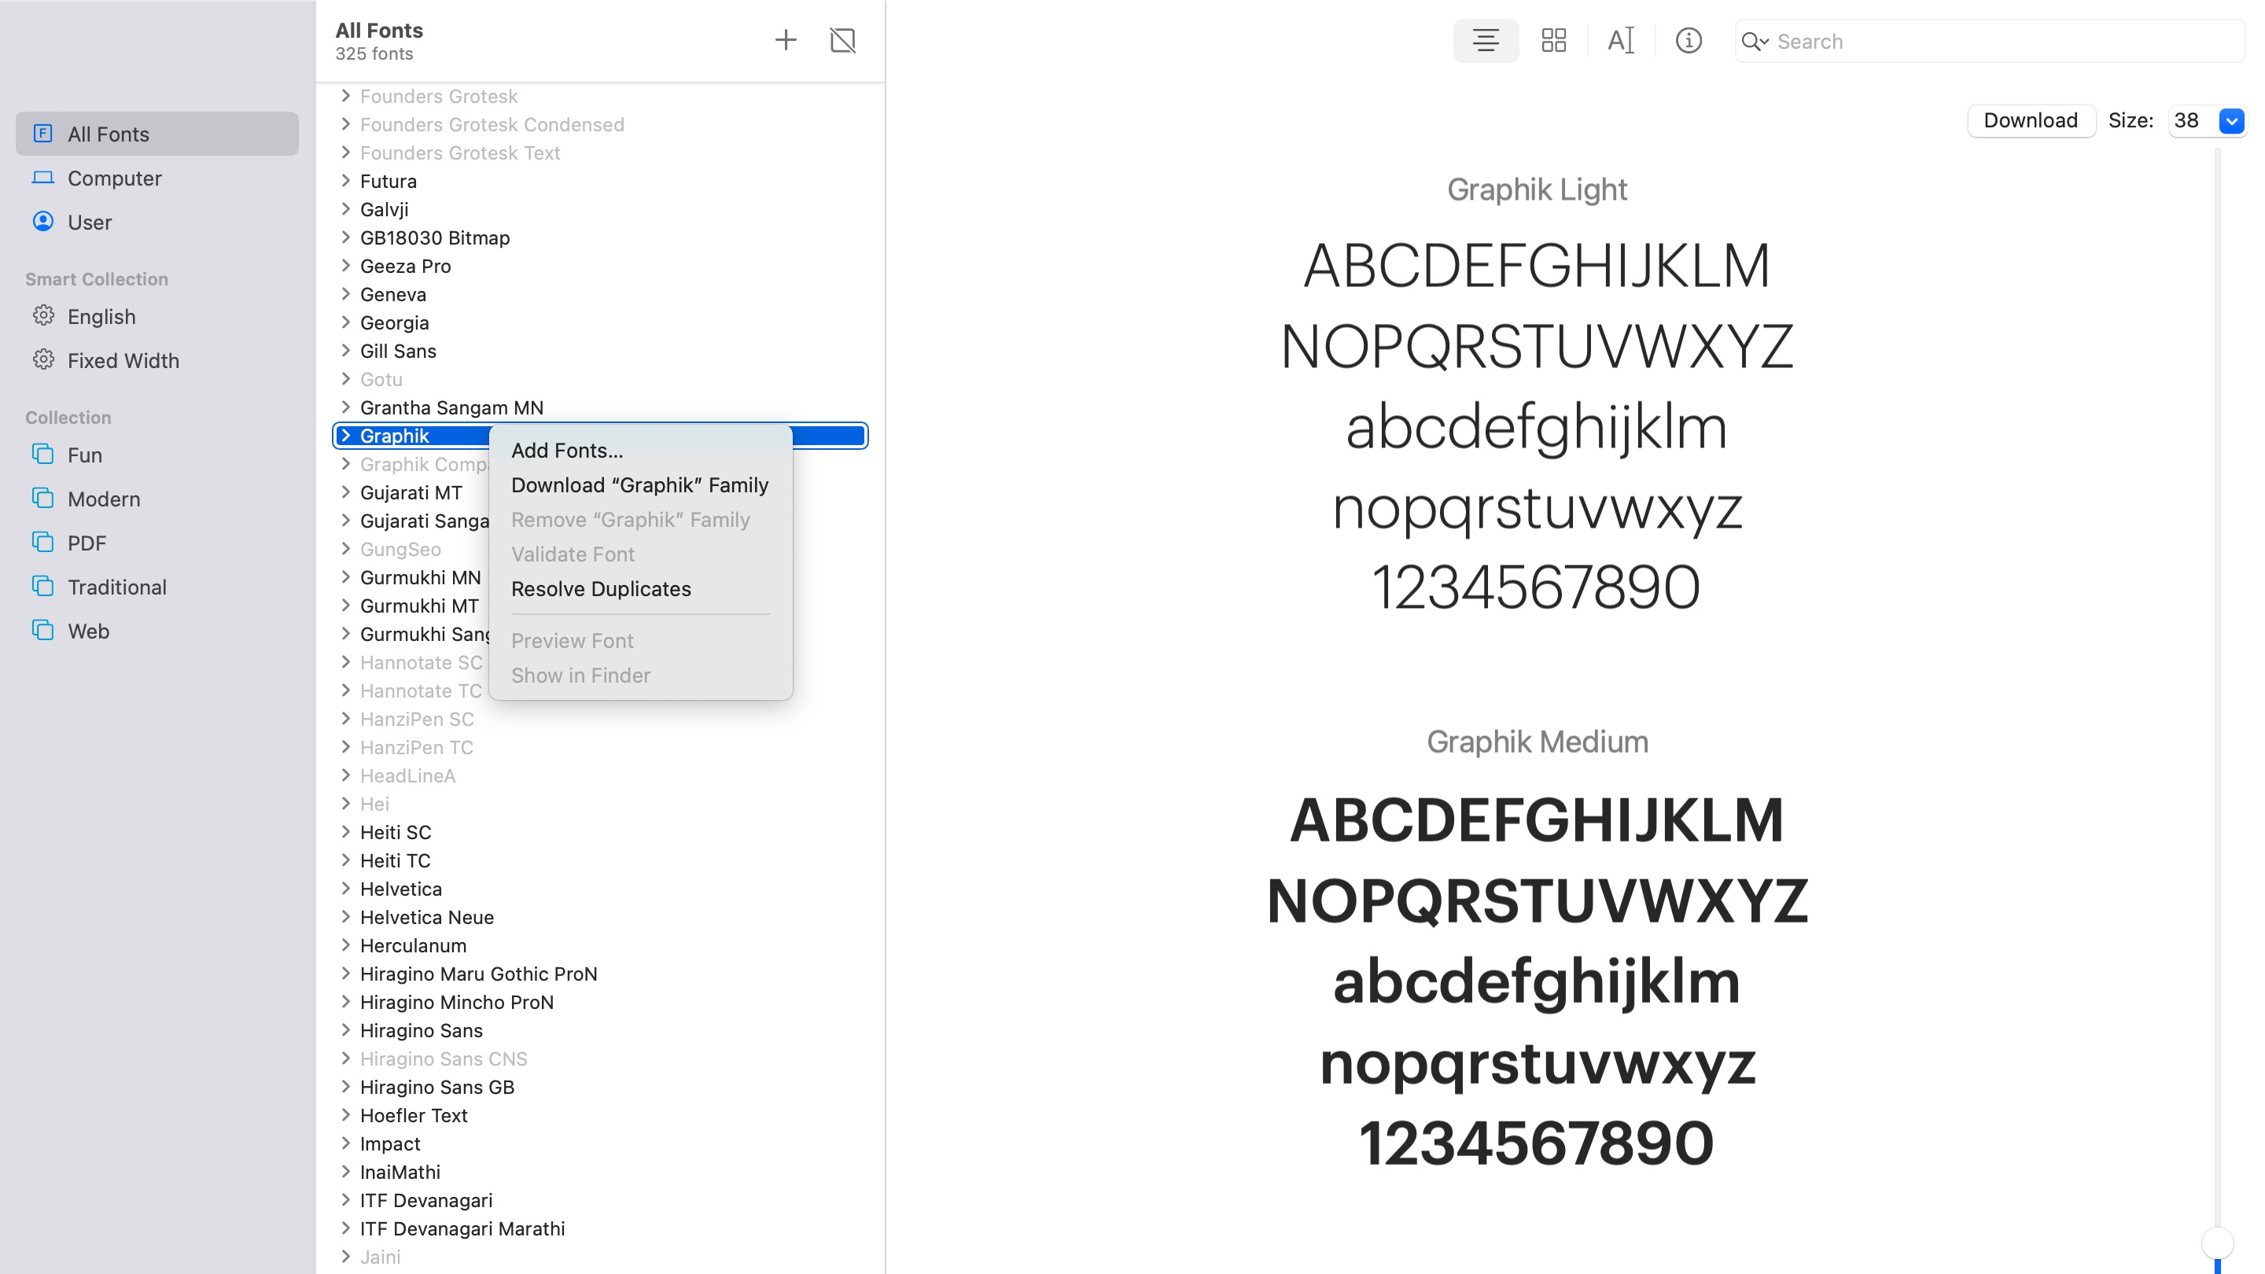Open the Web collection
The image size is (2265, 1274).
[x=157, y=631]
